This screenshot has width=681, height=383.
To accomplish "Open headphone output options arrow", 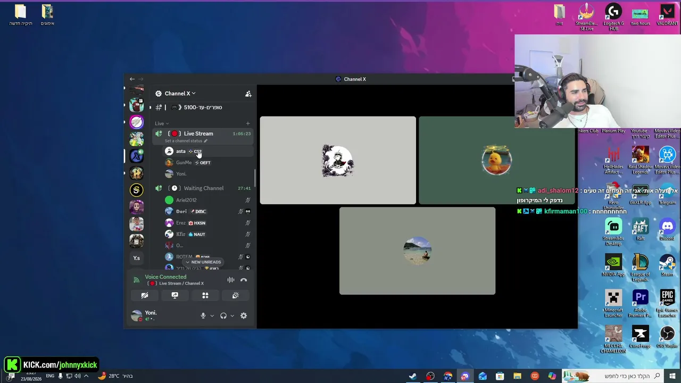I will pos(232,316).
